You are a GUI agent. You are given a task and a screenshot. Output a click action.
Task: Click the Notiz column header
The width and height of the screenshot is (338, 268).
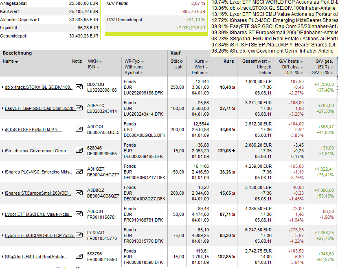pos(77,61)
